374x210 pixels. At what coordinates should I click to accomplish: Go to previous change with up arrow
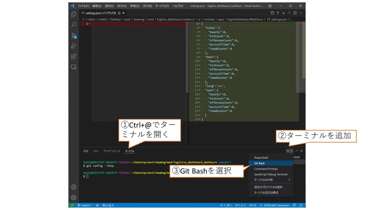(x=278, y=13)
